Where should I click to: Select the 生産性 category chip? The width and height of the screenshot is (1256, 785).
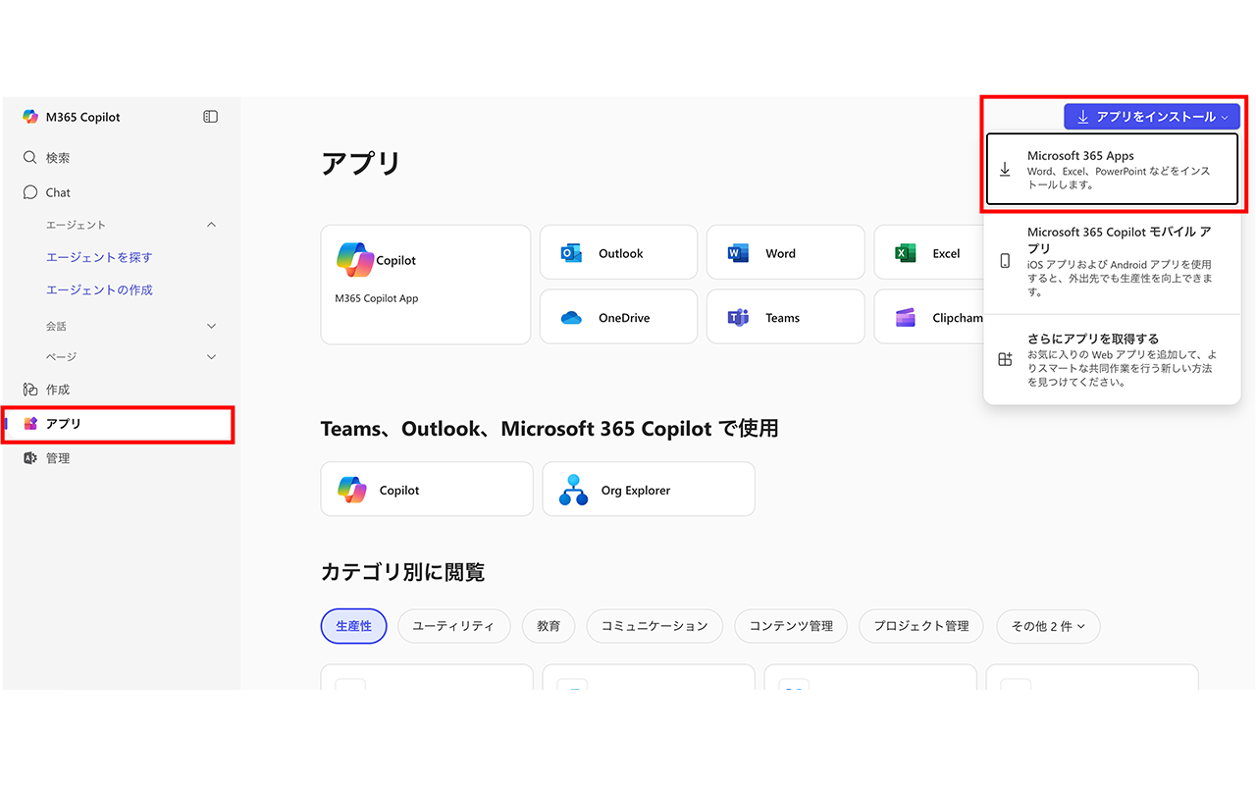[x=353, y=626]
